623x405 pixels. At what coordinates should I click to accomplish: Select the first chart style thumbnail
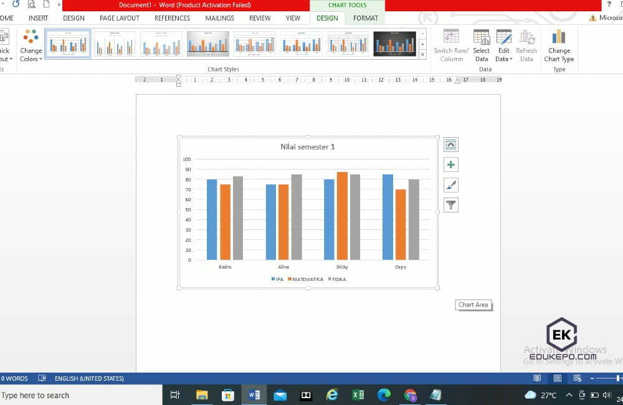[67, 44]
